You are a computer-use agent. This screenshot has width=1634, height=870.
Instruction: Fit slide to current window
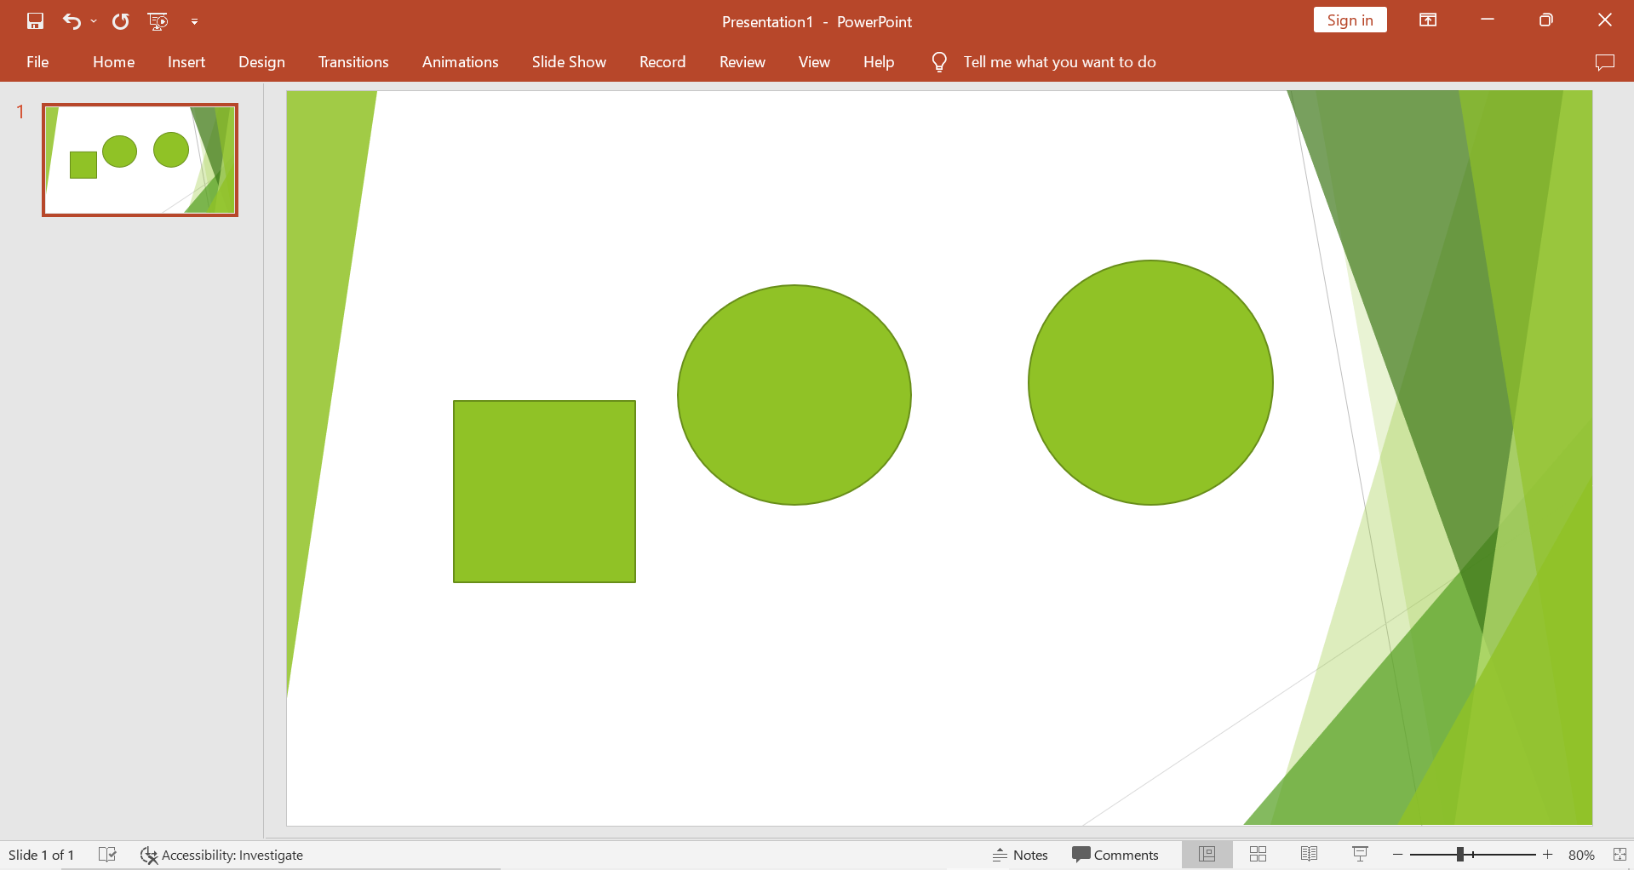[1620, 855]
